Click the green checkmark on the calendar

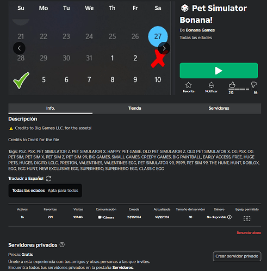pyautogui.click(x=21, y=80)
